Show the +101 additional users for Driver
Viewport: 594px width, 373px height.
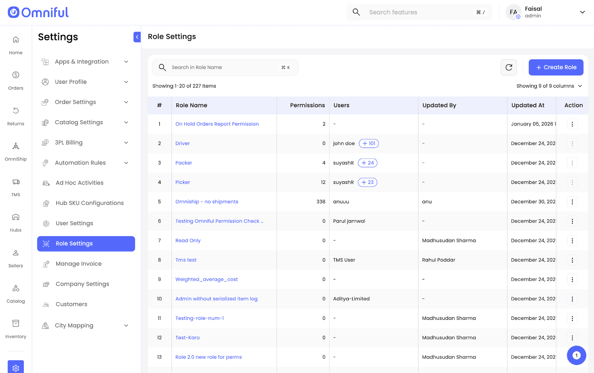click(x=369, y=143)
